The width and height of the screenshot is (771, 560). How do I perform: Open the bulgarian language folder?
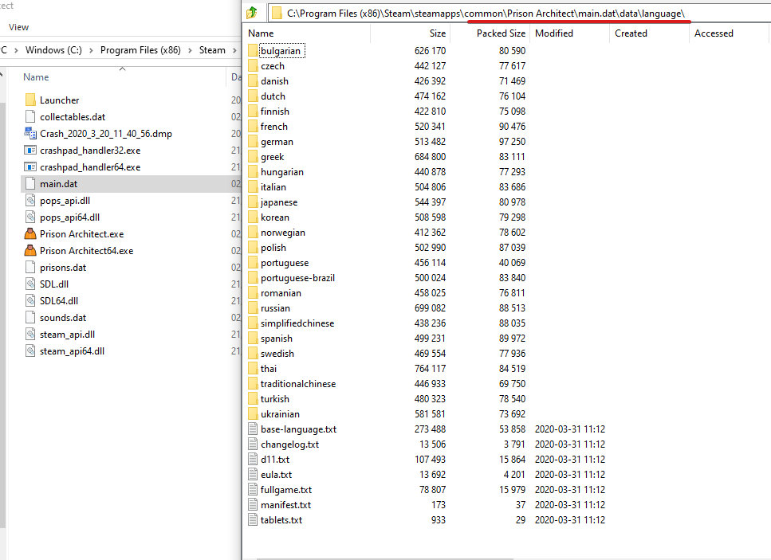pyautogui.click(x=281, y=51)
